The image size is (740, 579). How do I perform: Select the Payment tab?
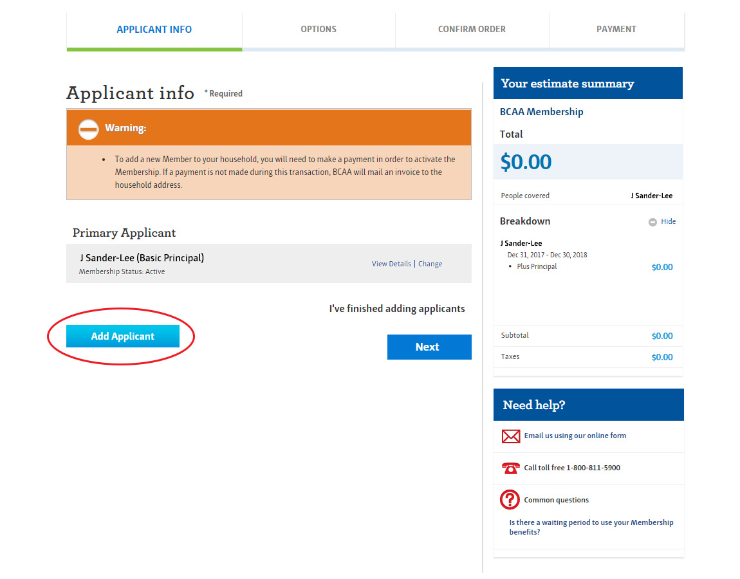pos(616,30)
